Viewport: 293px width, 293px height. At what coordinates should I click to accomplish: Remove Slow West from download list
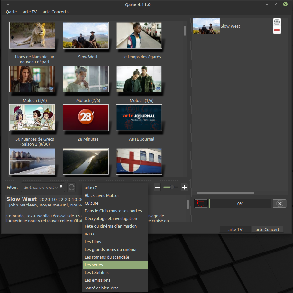[x=277, y=30]
